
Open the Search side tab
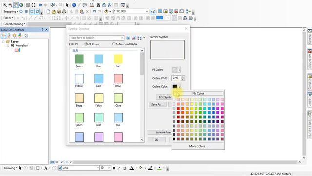pyautogui.click(x=310, y=99)
